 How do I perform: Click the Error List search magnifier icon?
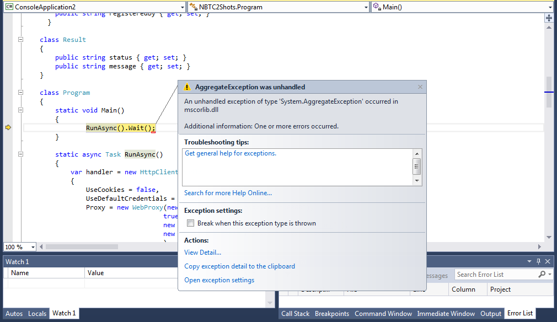coord(542,274)
